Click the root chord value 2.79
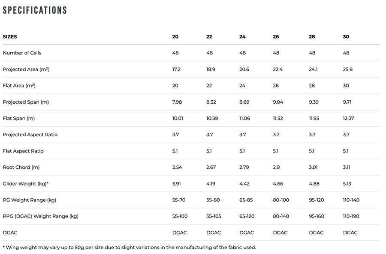386x254 pixels. (244, 167)
